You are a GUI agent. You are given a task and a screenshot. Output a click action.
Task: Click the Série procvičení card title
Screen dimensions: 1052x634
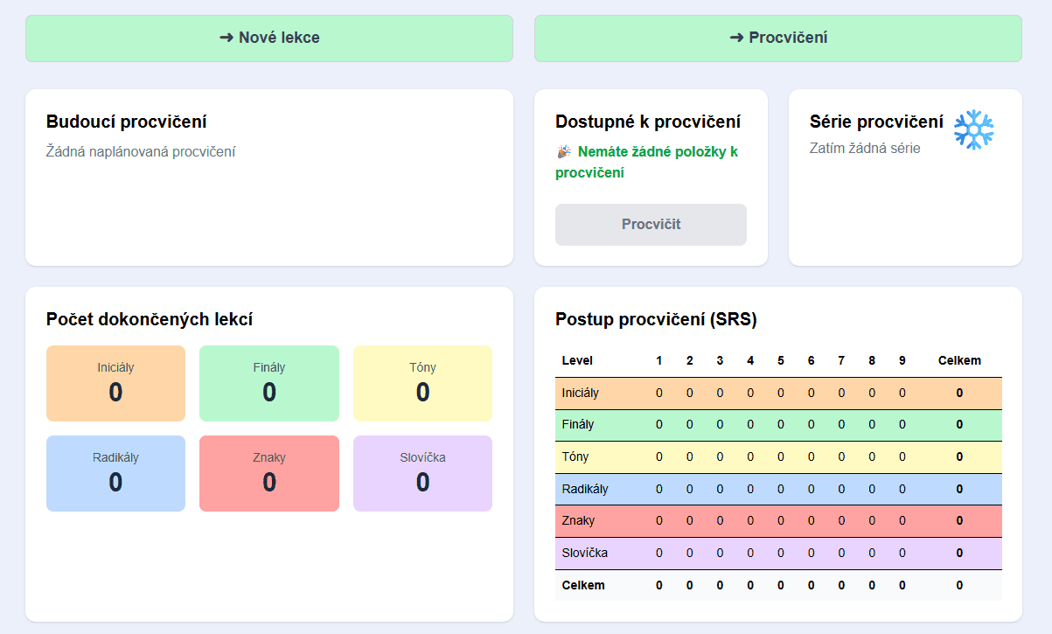click(x=876, y=122)
